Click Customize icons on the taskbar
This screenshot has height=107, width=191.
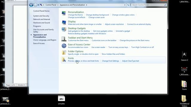click(x=104, y=40)
